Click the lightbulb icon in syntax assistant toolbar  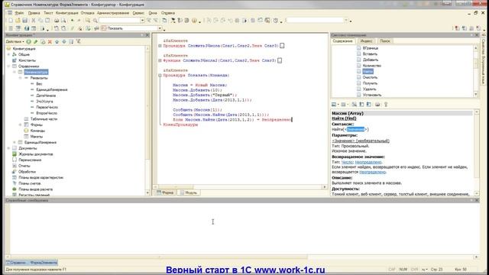[x=386, y=105]
